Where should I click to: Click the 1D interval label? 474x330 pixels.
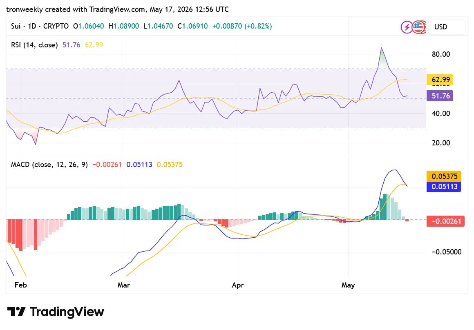[32, 26]
